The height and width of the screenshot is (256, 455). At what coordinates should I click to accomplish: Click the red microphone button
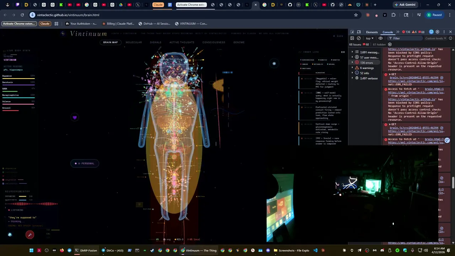coord(30,234)
